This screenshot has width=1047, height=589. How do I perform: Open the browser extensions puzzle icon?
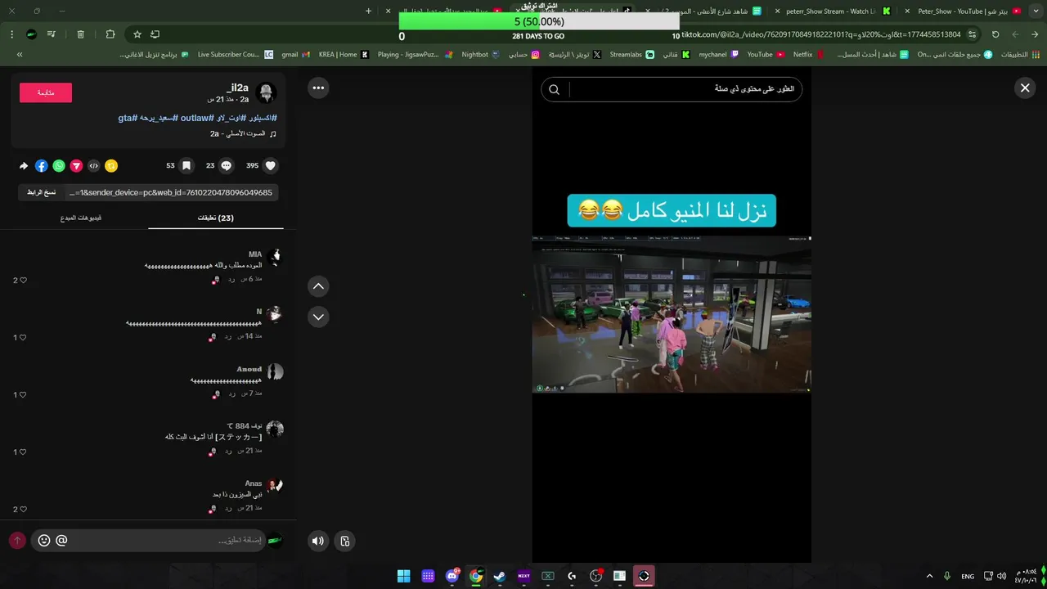click(110, 34)
